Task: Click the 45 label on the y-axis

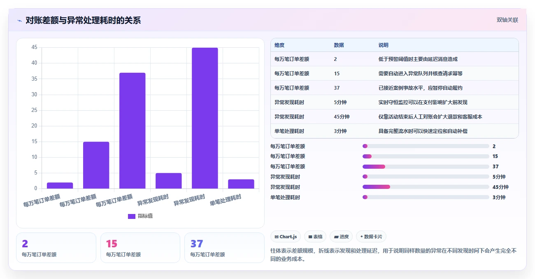Action: pyautogui.click(x=34, y=48)
